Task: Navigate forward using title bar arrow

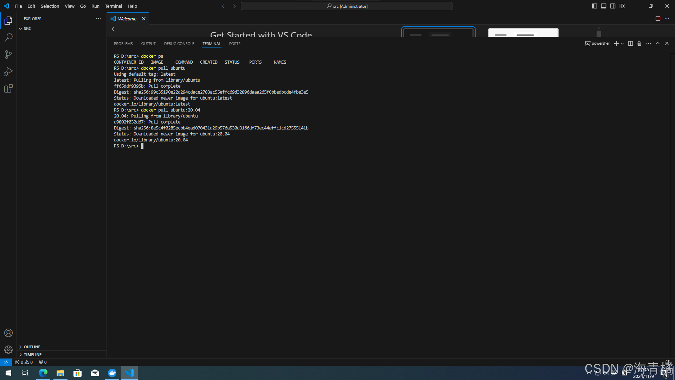Action: tap(233, 6)
